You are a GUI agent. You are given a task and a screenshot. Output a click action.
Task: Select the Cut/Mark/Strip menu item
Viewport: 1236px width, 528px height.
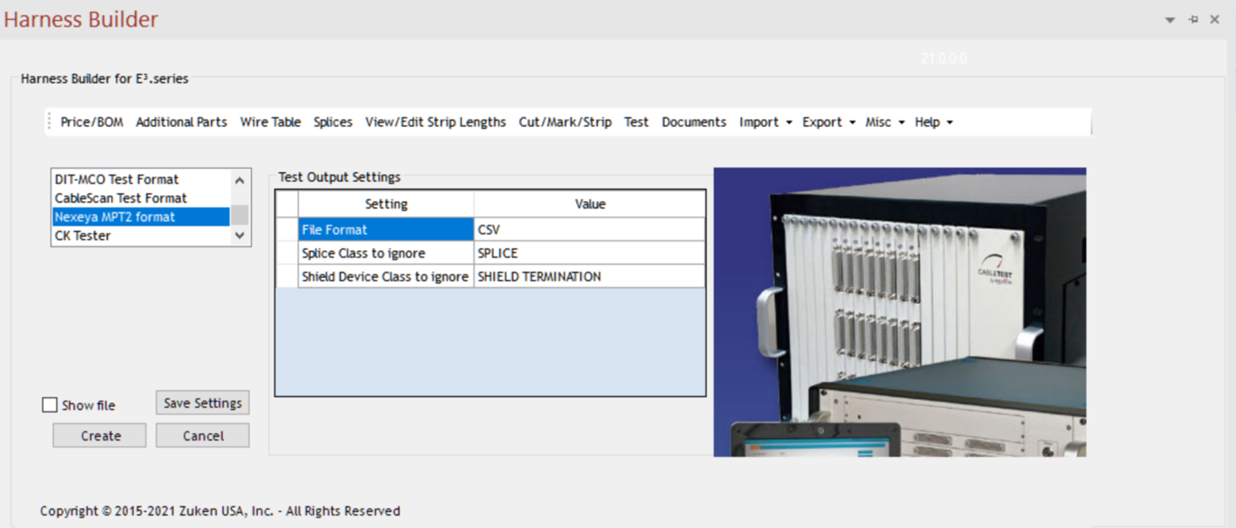tap(565, 122)
